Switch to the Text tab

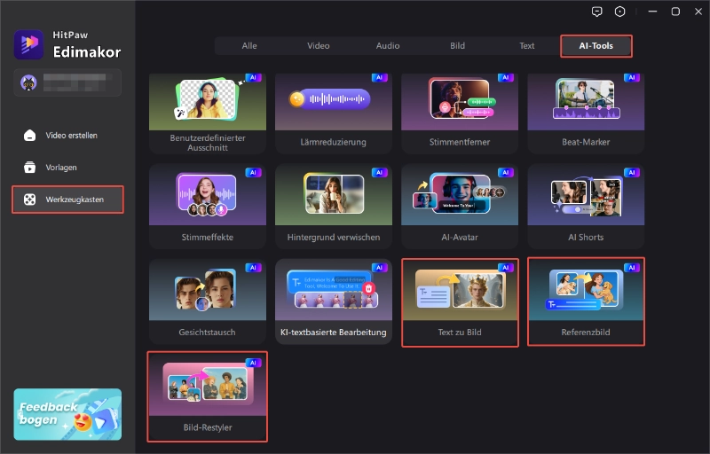click(x=526, y=46)
